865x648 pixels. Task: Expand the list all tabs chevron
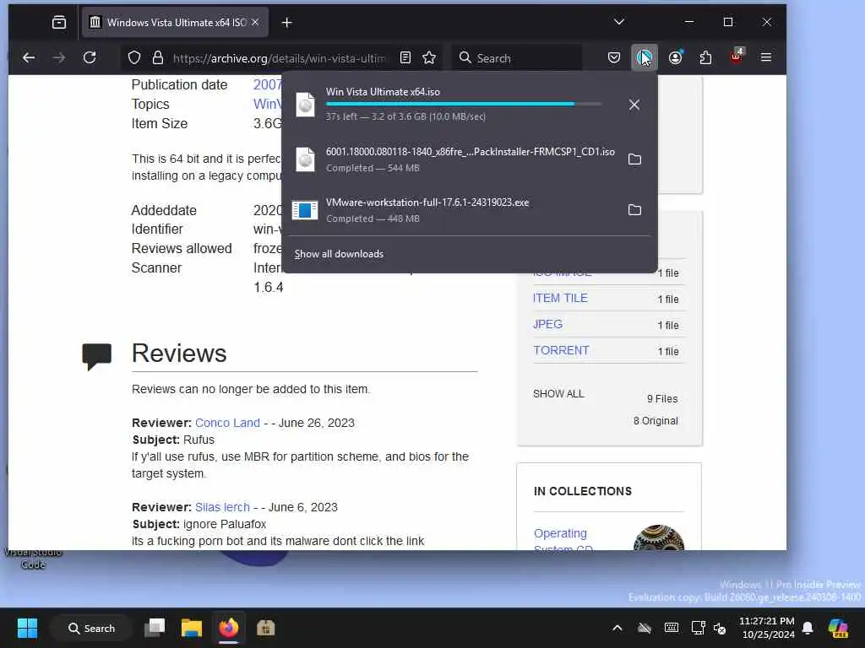pyautogui.click(x=619, y=22)
